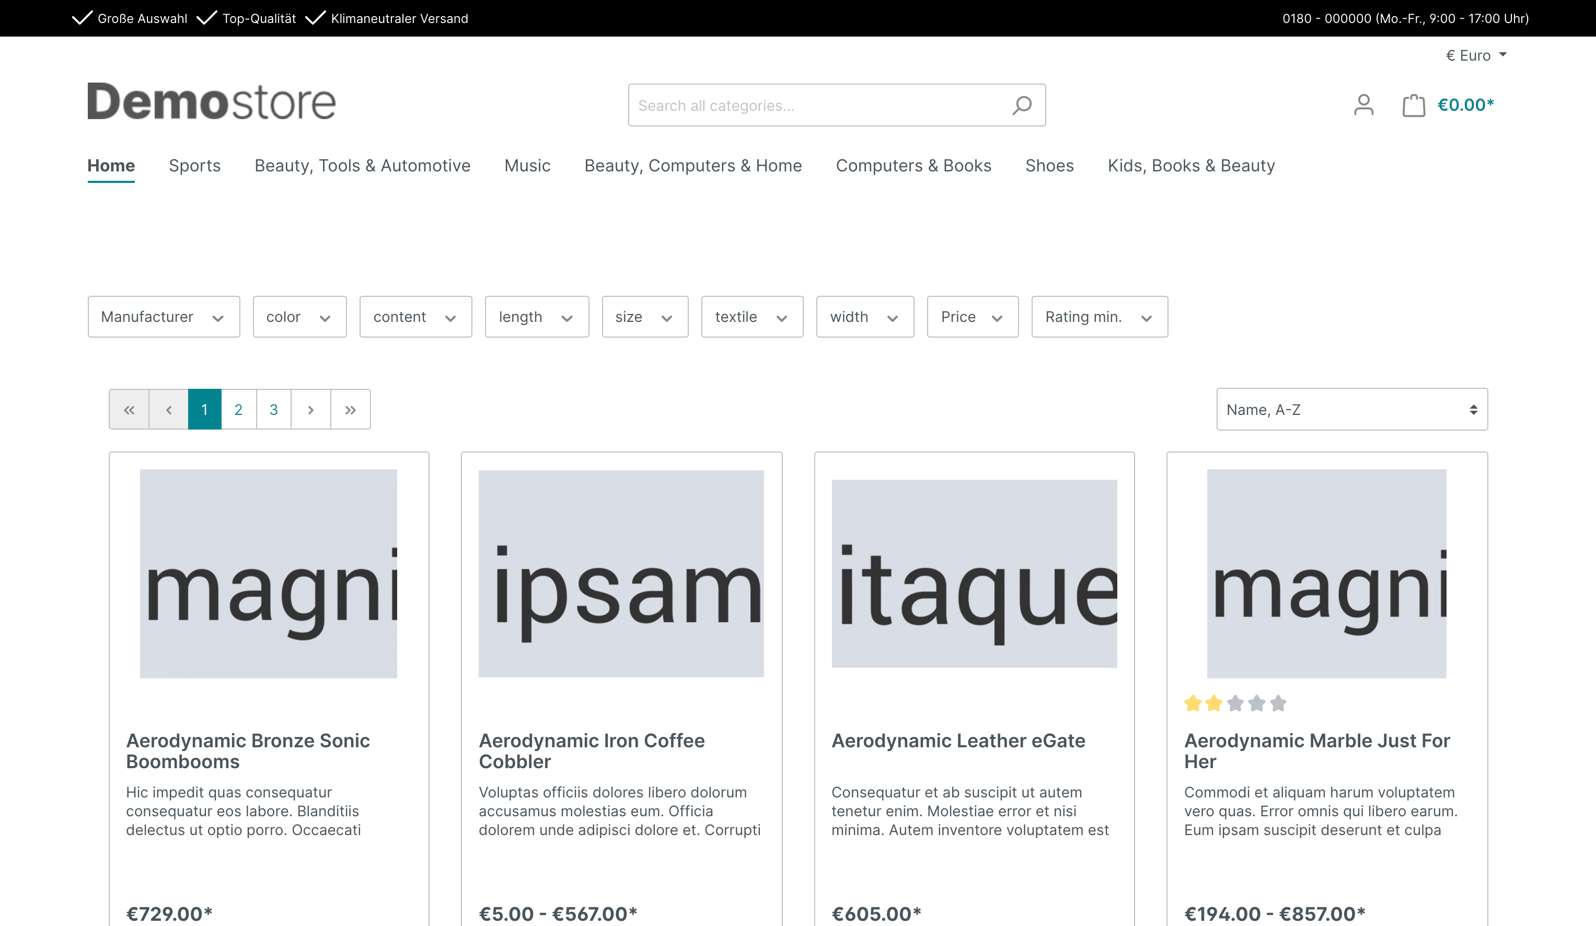Image resolution: width=1596 pixels, height=926 pixels.
Task: Open Aerodynamic Leather eGate product title
Action: (x=958, y=740)
